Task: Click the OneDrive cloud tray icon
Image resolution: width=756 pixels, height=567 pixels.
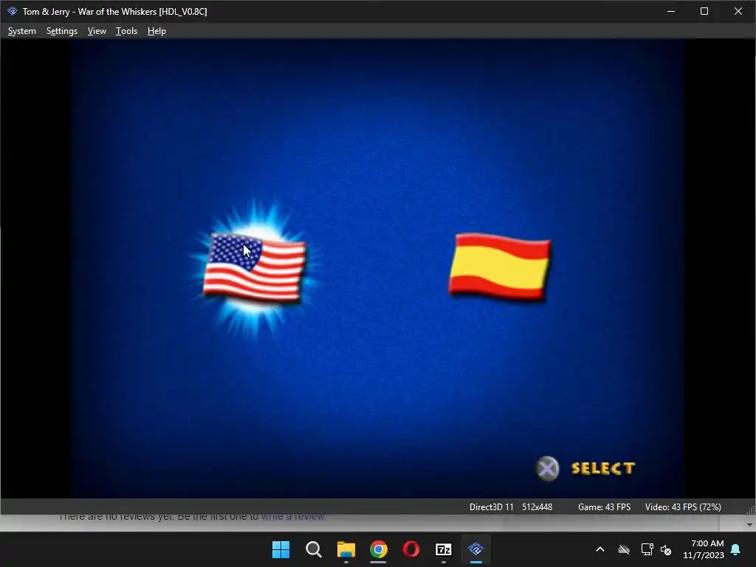Action: coord(624,549)
